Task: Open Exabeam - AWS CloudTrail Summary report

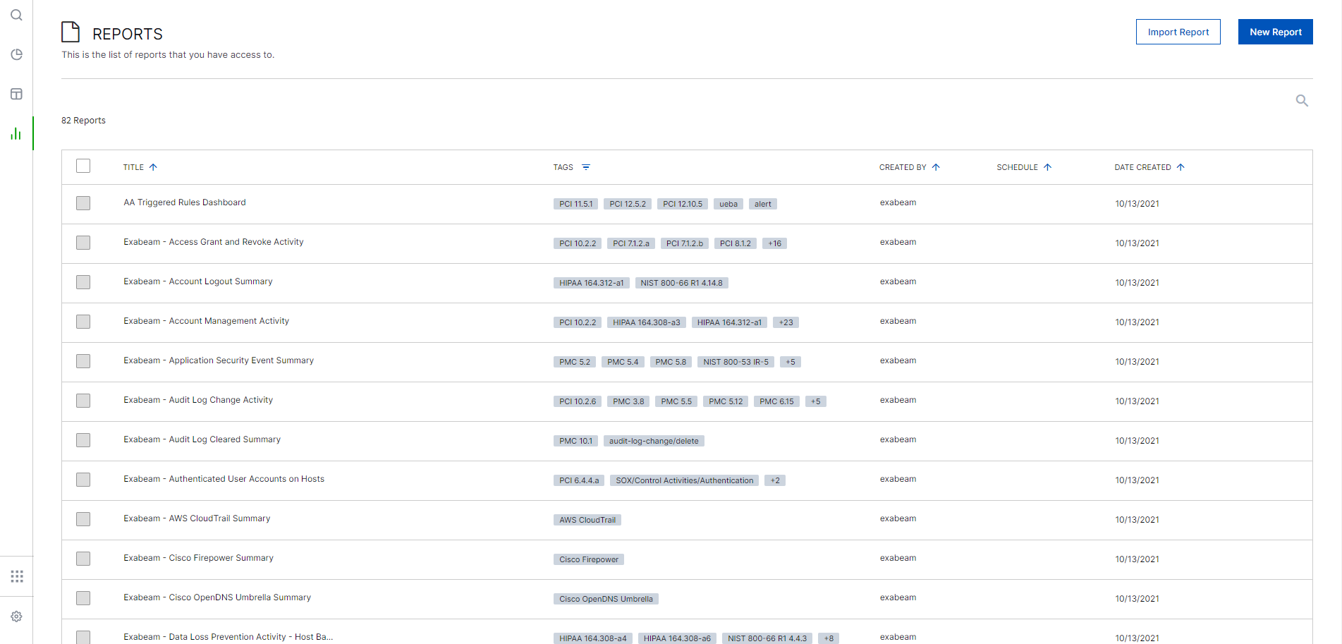Action: pyautogui.click(x=197, y=518)
